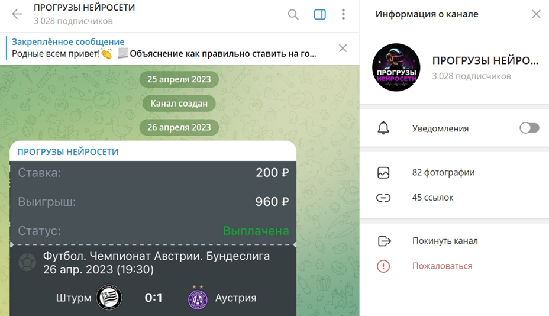Click the "Информация о канале" panel heading
Image resolution: width=549 pixels, height=316 pixels.
pos(427,14)
